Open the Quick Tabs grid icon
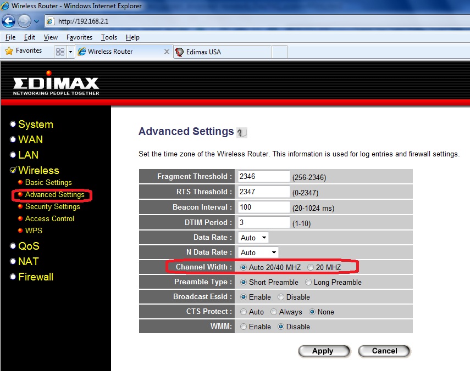Screen dimensions: 470x371 click(x=60, y=52)
